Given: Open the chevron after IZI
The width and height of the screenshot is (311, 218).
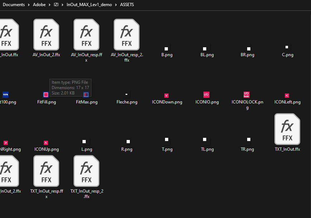Looking at the screenshot, I should [x=62, y=5].
